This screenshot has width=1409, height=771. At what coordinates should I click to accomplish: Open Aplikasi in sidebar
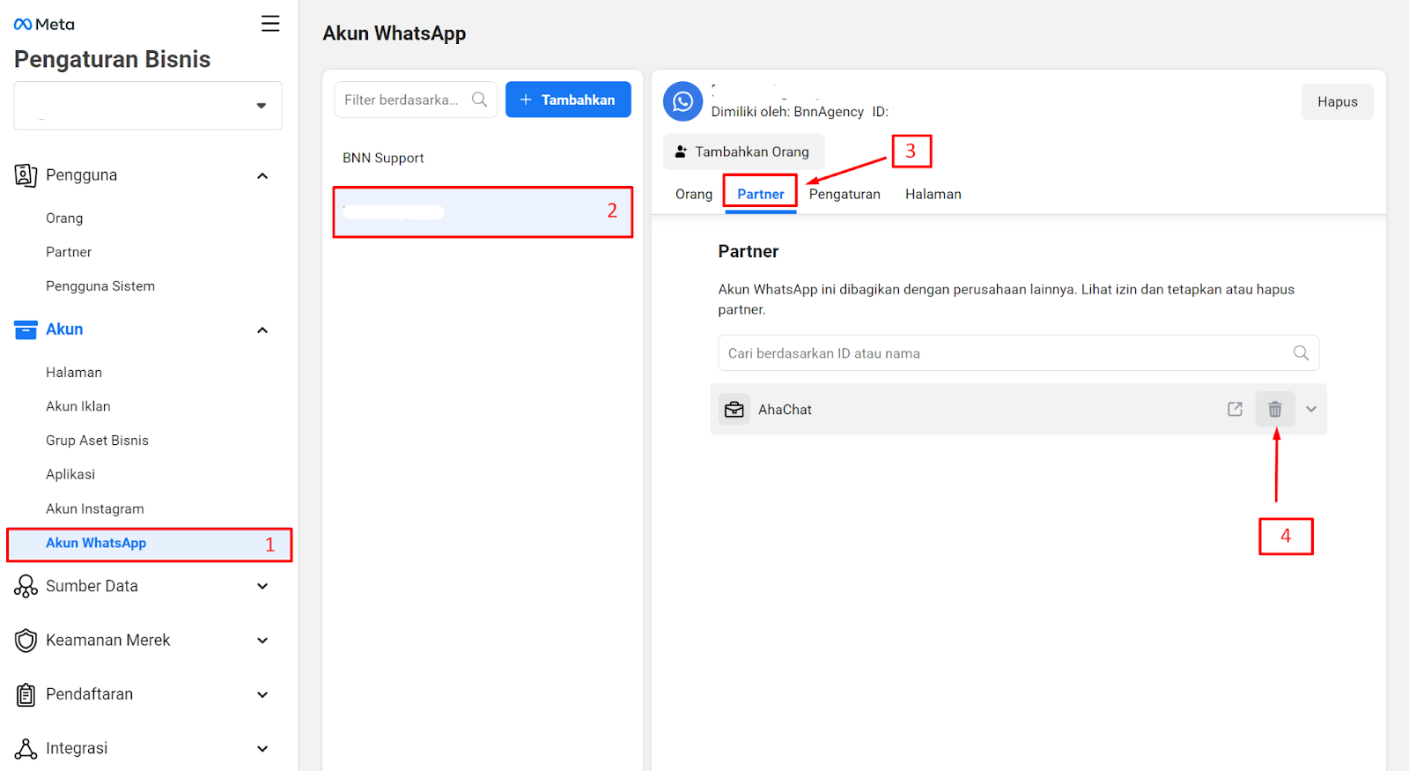click(70, 474)
